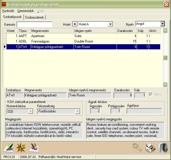Image resolution: width=171 pixels, height=160 pixels.
Task: Click the Ágyszám field showing 2
Action: 95,111
